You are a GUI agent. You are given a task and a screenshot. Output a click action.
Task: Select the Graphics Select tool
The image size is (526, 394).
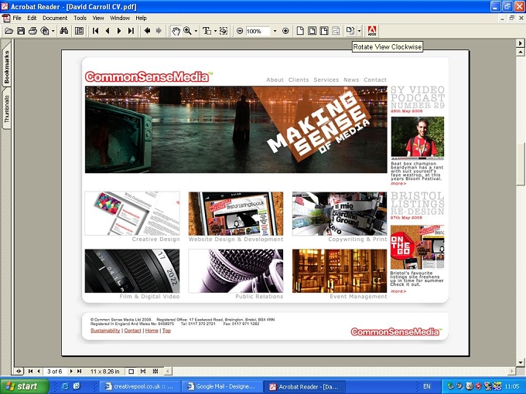click(224, 31)
